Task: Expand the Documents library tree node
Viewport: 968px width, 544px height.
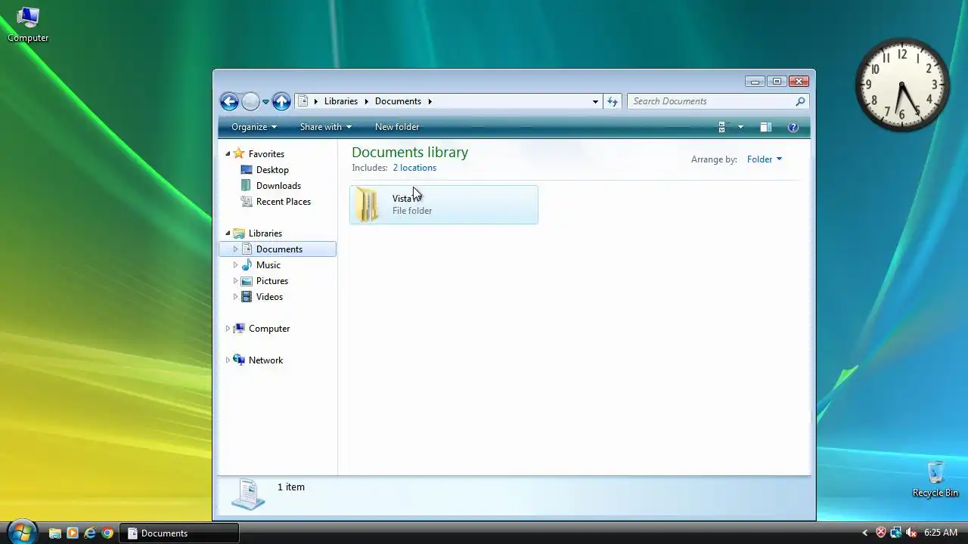Action: pos(235,249)
